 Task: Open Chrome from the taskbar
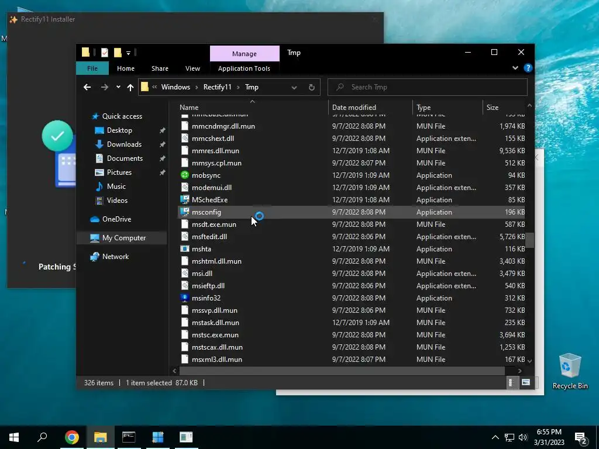point(72,437)
